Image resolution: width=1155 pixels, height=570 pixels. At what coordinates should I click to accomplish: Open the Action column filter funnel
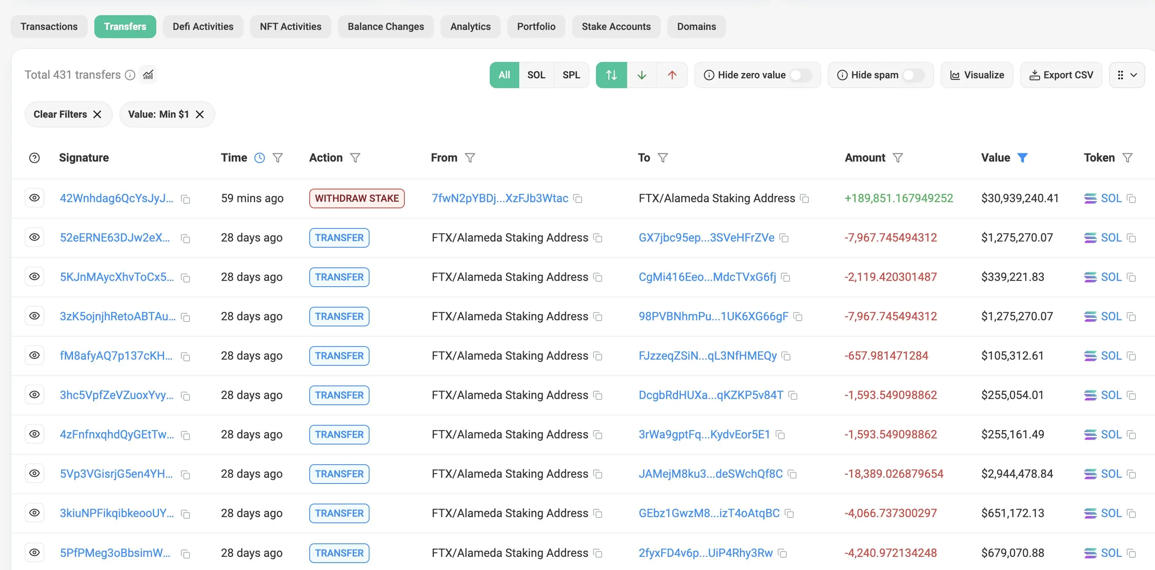[x=355, y=158]
